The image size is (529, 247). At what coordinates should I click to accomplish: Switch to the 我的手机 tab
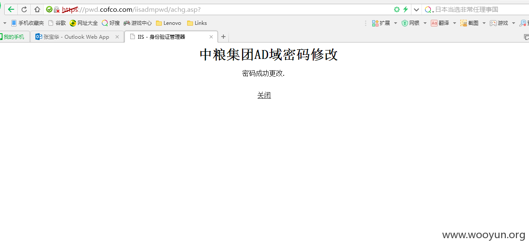point(14,37)
